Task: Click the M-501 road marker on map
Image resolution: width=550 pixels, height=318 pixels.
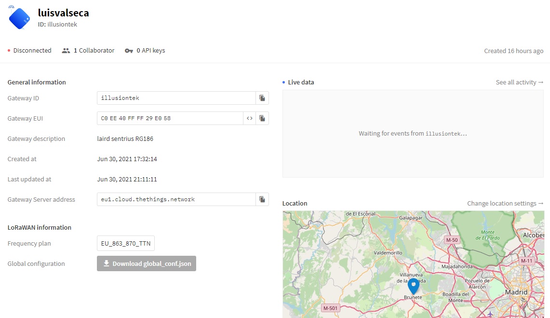Action: click(x=330, y=308)
